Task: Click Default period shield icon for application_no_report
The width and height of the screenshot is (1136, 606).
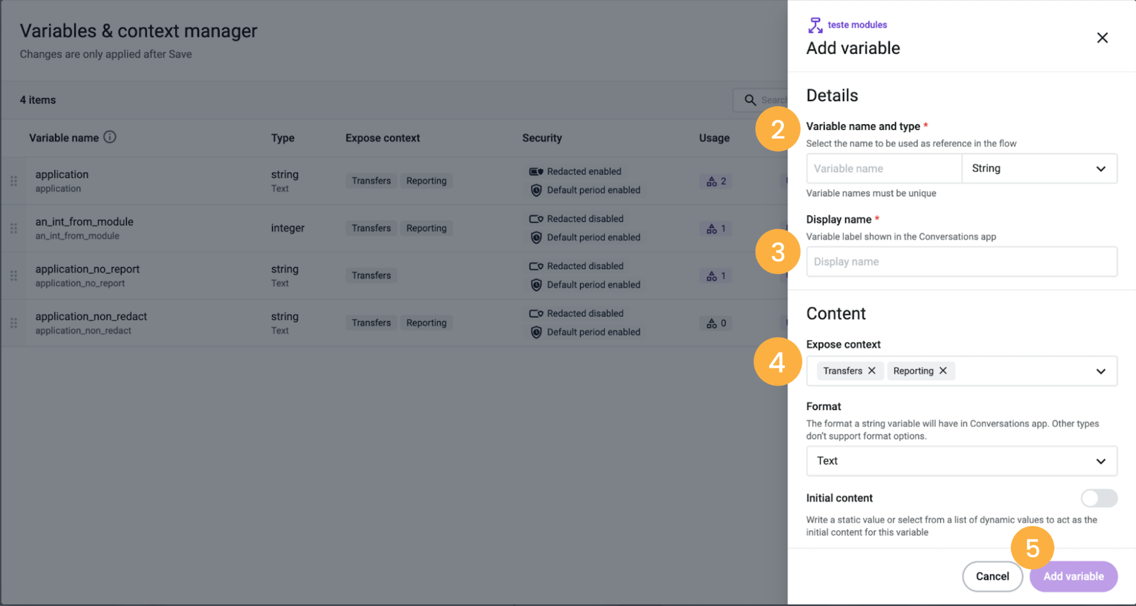Action: coord(536,285)
